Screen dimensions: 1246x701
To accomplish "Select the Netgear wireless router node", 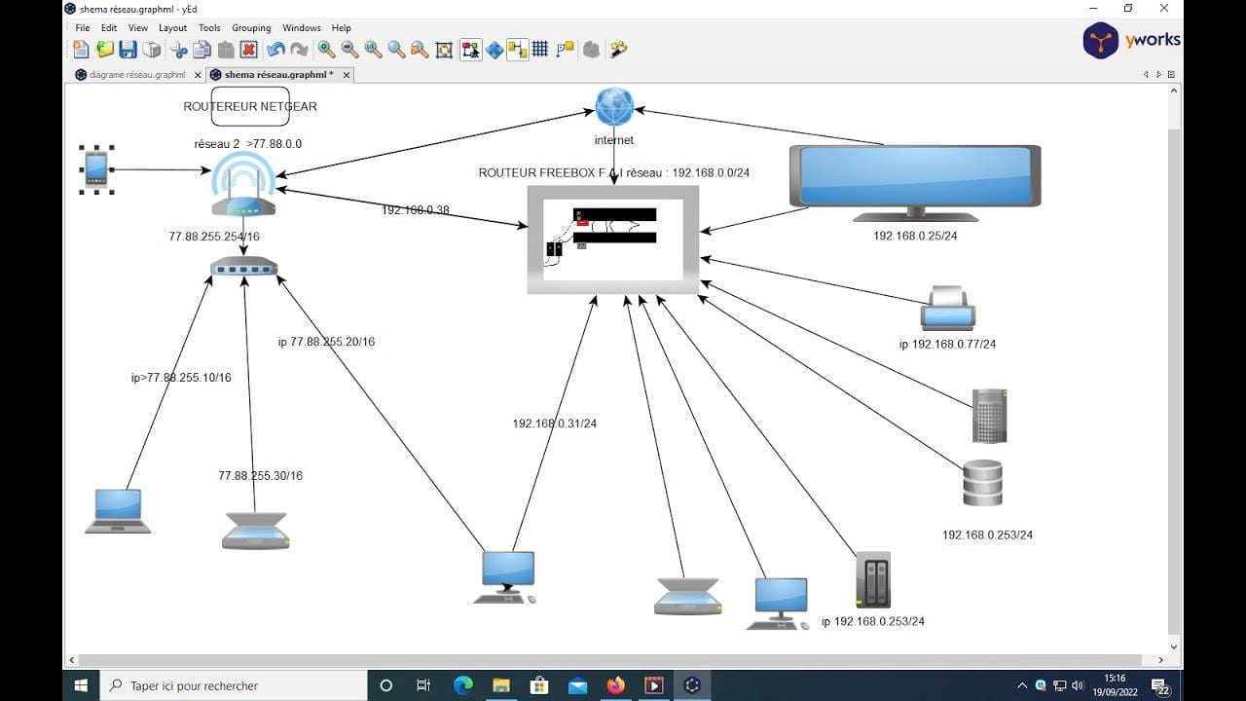I will [243, 185].
